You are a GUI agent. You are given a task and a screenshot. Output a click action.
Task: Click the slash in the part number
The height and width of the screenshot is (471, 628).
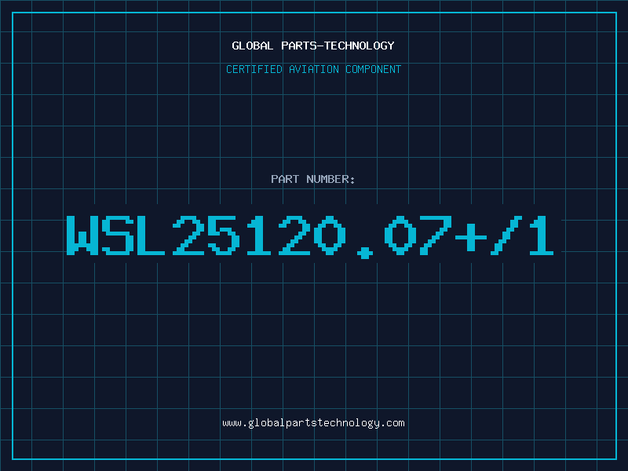pyautogui.click(x=506, y=235)
